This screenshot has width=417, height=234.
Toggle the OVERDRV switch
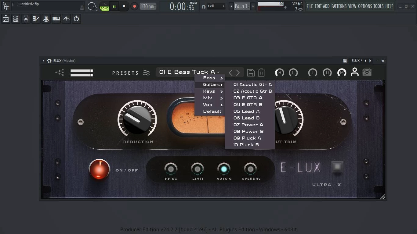click(x=251, y=169)
